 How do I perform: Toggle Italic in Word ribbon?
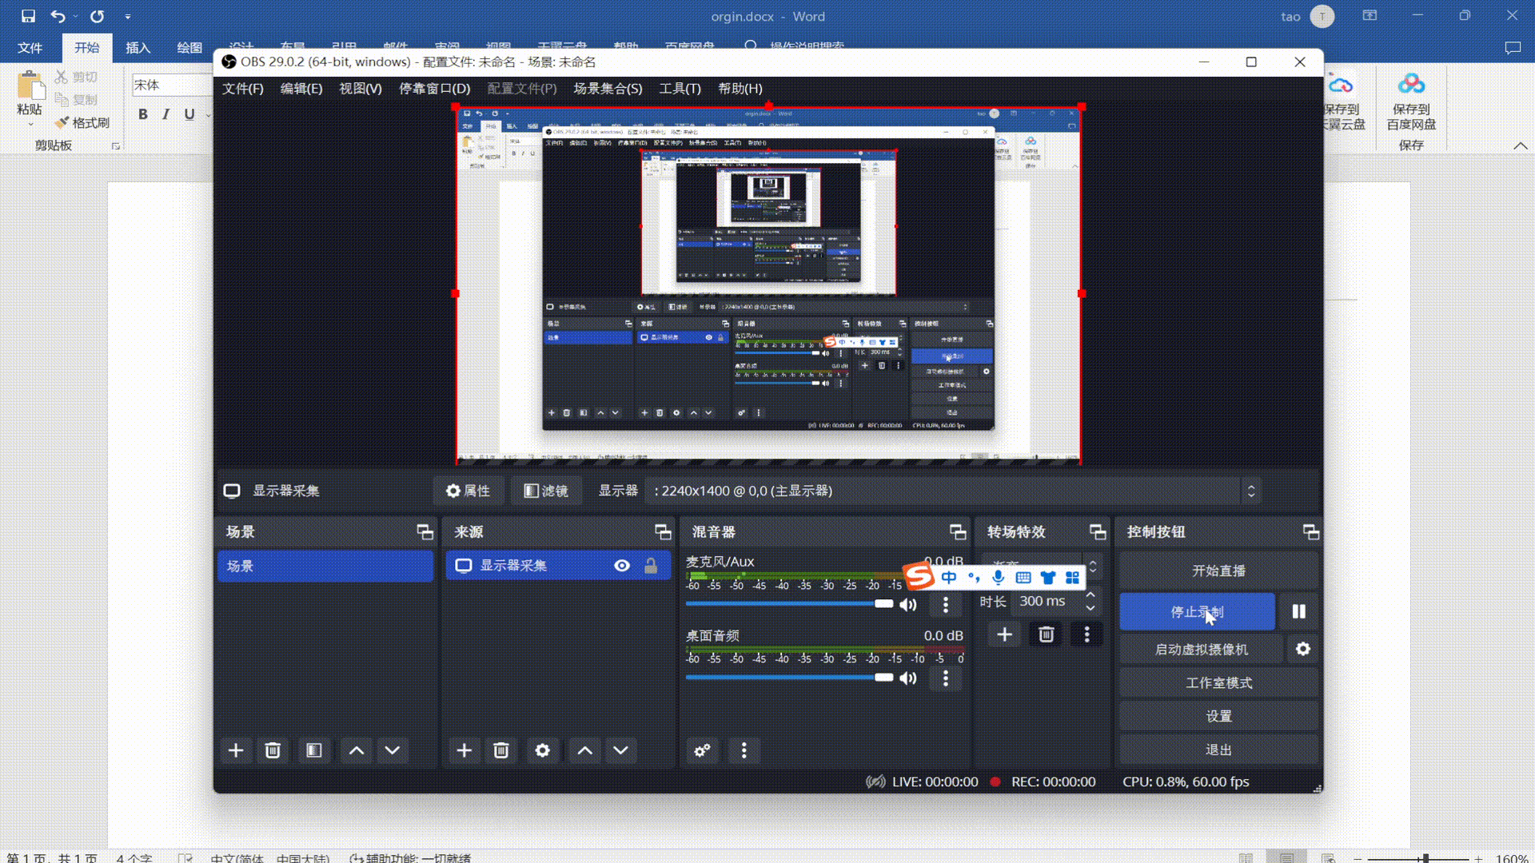coord(165,114)
